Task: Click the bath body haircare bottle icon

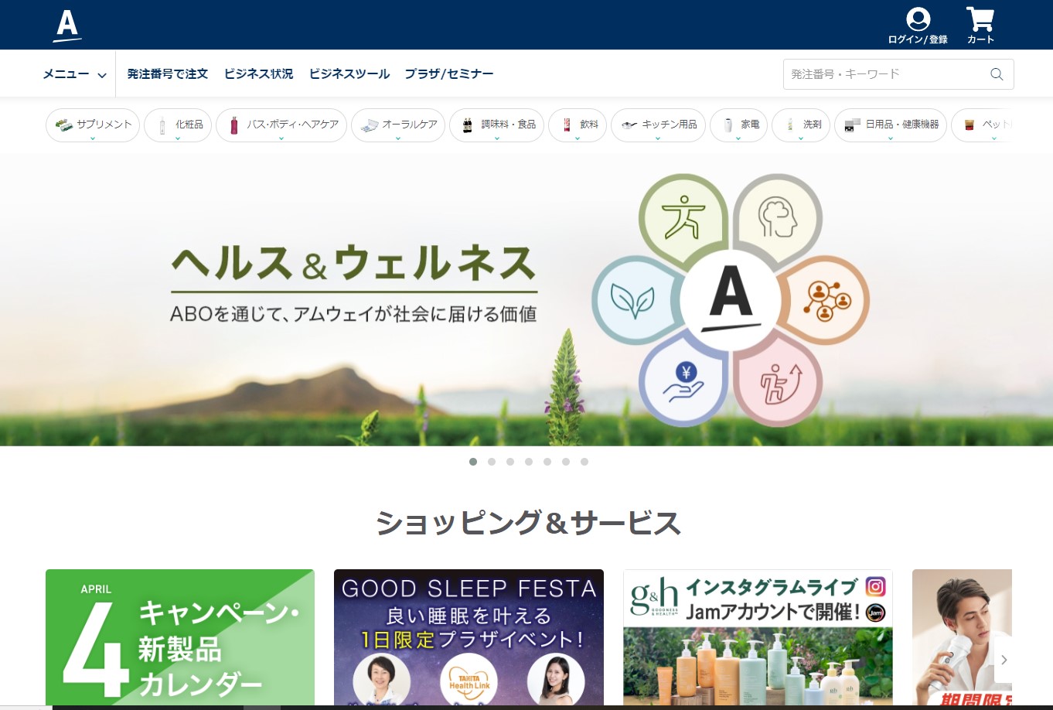Action: tap(233, 125)
